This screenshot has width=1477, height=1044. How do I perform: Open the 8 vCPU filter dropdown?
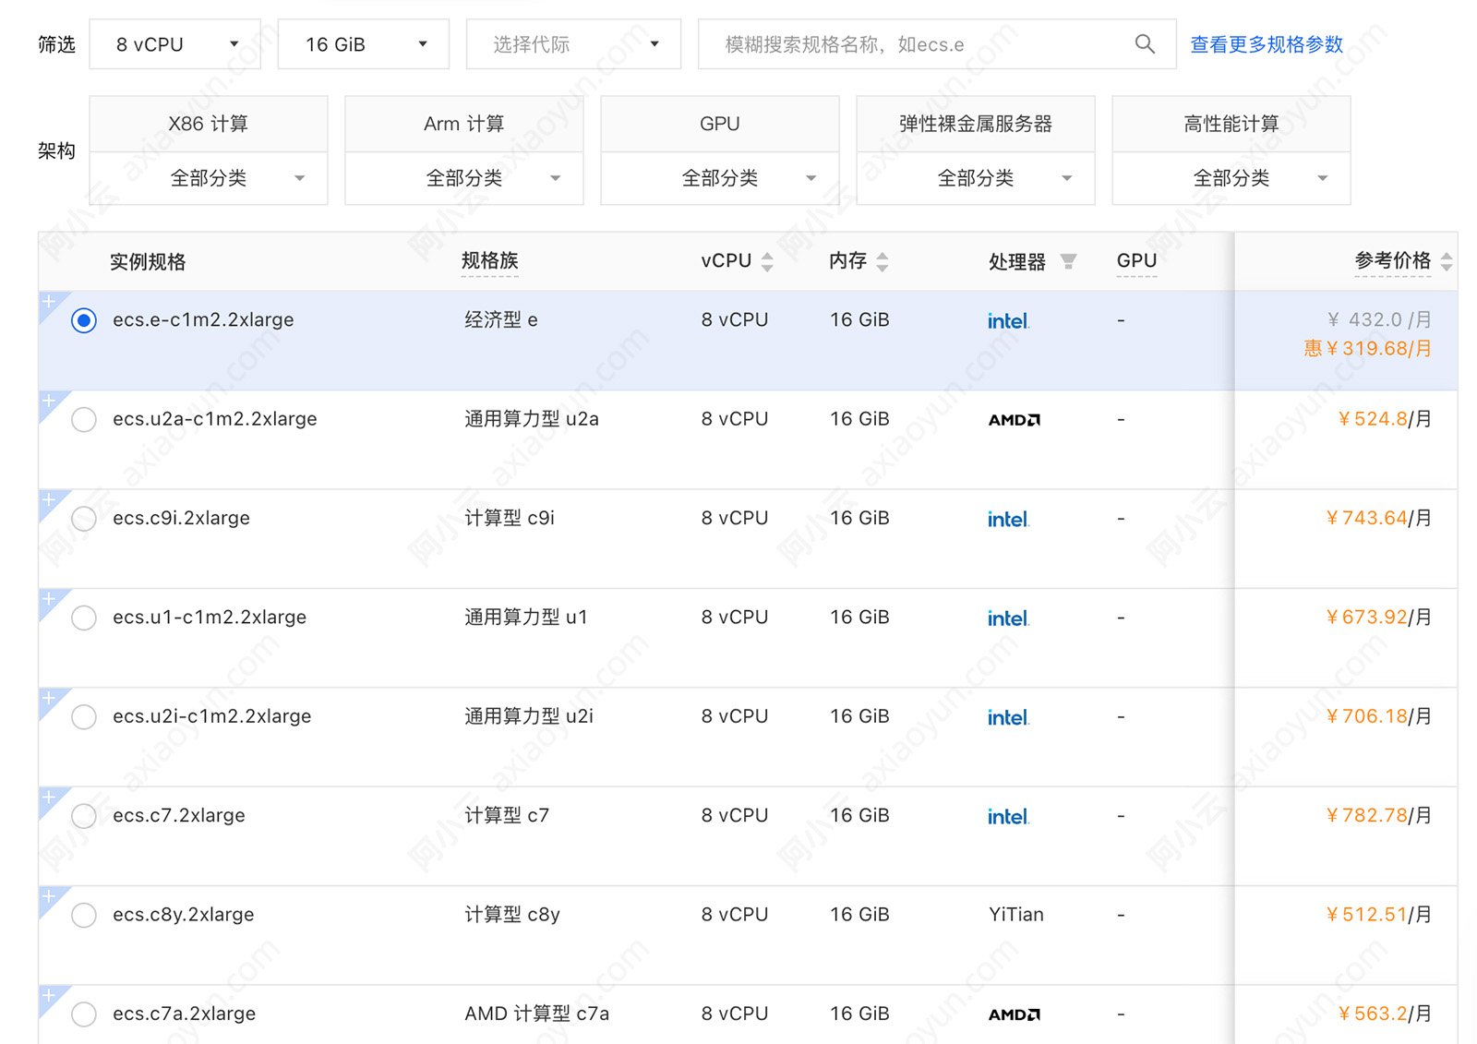click(x=175, y=44)
